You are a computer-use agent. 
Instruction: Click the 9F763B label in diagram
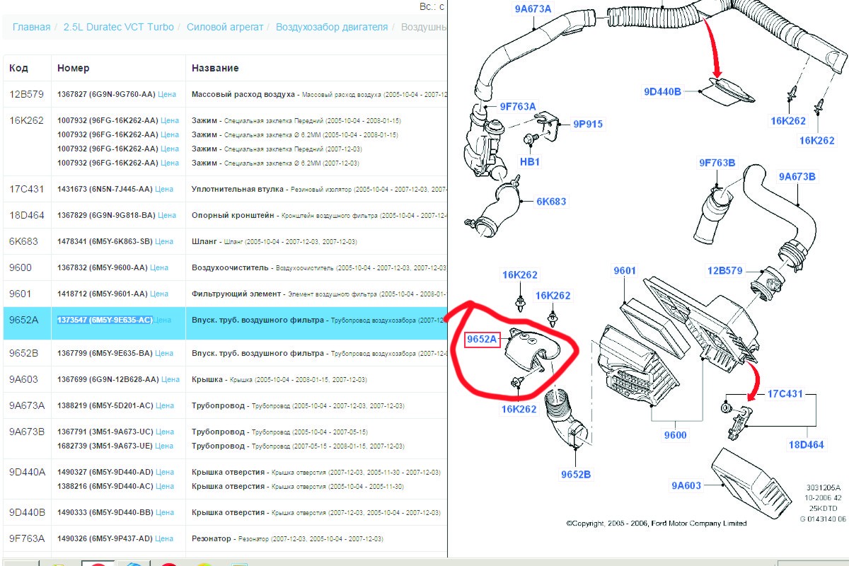pos(717,163)
